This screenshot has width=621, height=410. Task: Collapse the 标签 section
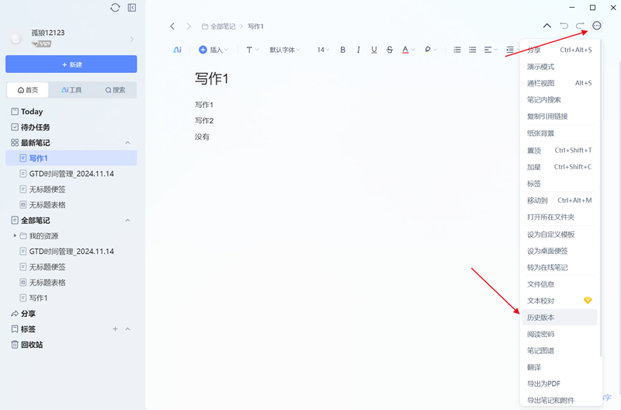pyautogui.click(x=127, y=328)
